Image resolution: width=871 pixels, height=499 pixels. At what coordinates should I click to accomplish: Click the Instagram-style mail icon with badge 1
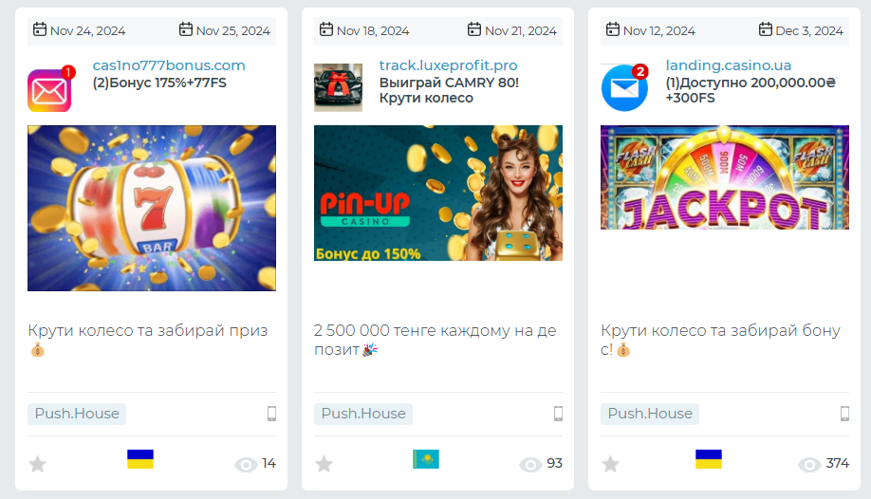(x=50, y=89)
